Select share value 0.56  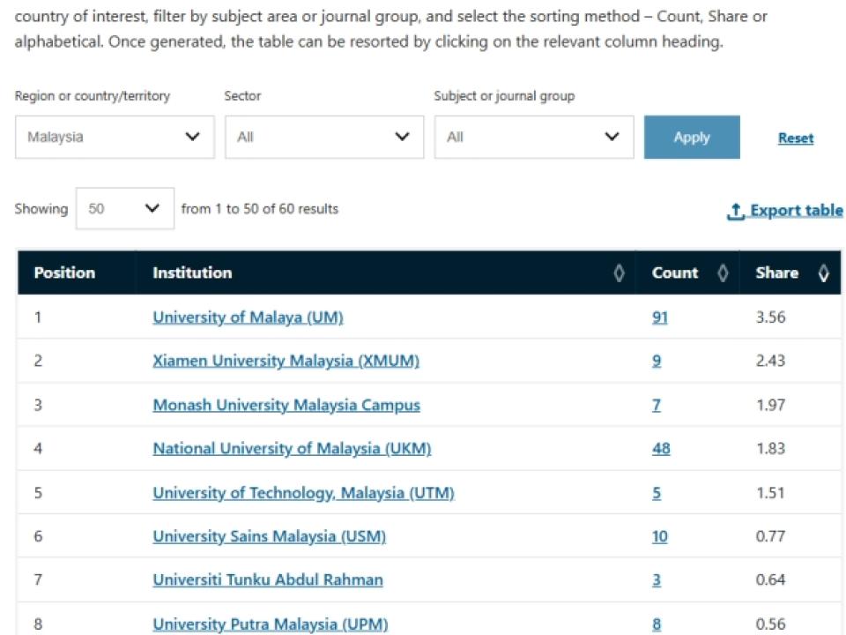point(770,624)
